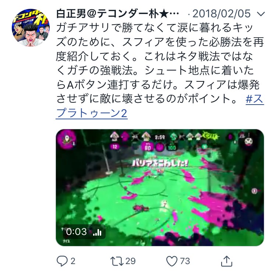Tap the retweet arrows icon
276x274 pixels.
pyautogui.click(x=117, y=261)
